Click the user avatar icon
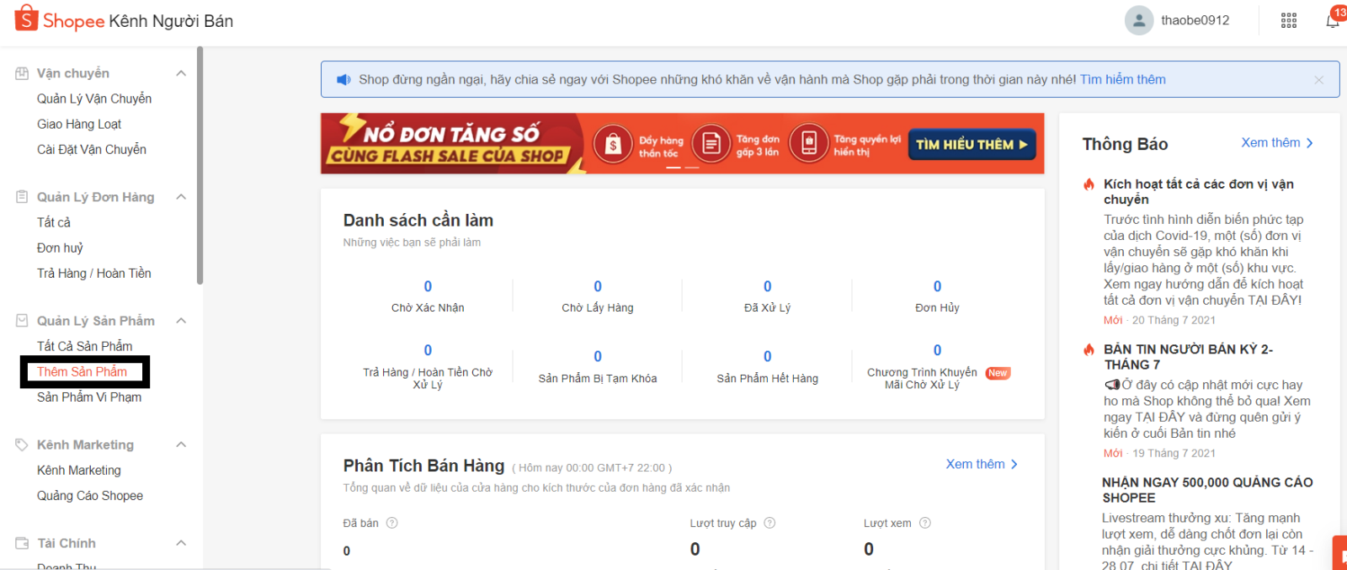1347x570 pixels. pos(1138,21)
